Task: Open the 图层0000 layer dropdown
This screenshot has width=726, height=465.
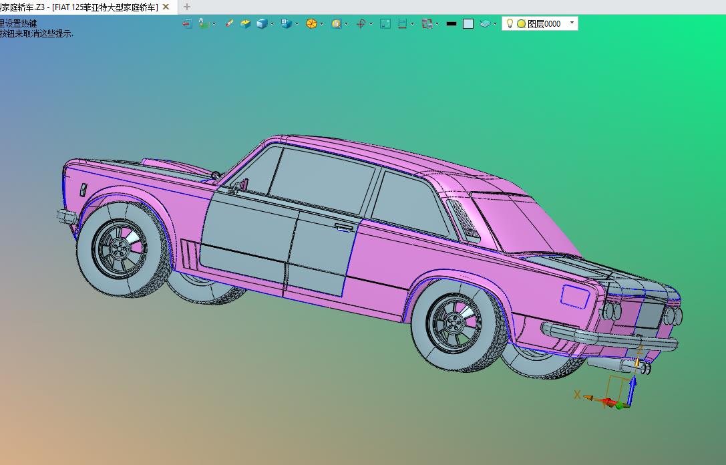Action: pos(572,23)
